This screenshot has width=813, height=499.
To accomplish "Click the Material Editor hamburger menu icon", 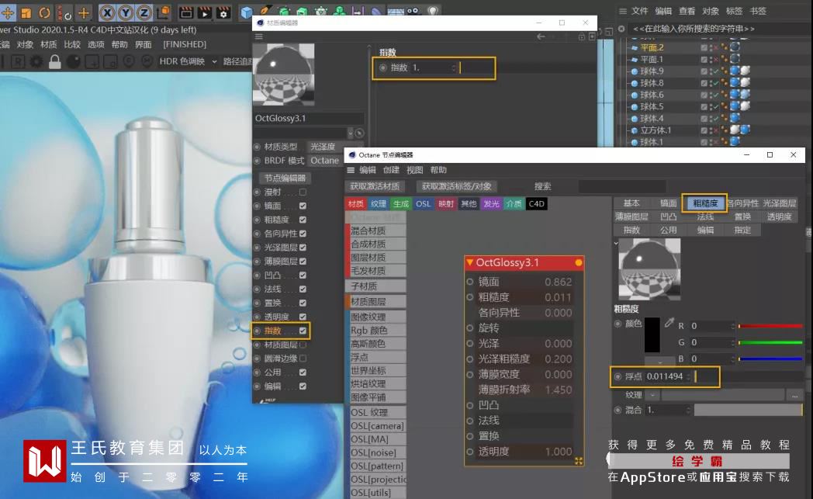I will tap(259, 36).
